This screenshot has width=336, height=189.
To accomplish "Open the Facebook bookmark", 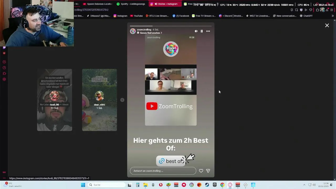I will coord(181,16).
